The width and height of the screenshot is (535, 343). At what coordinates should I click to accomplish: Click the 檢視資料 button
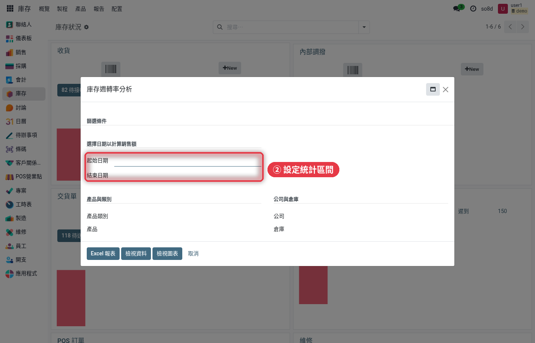136,254
